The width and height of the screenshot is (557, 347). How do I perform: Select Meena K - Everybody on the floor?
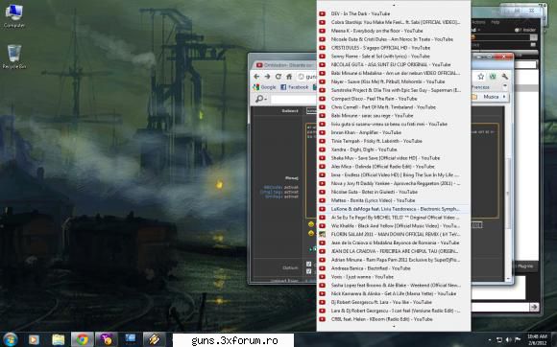click(394, 31)
